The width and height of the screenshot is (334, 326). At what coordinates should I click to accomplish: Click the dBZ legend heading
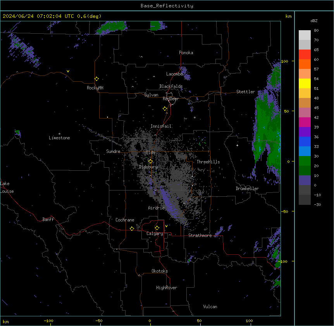314,21
